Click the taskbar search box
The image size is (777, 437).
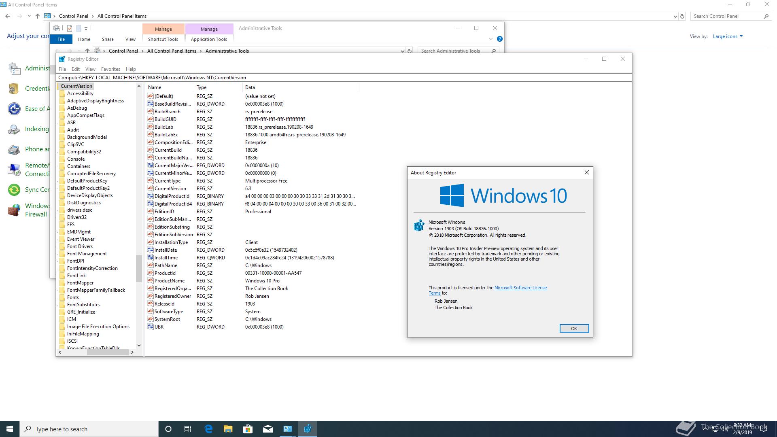click(x=89, y=429)
